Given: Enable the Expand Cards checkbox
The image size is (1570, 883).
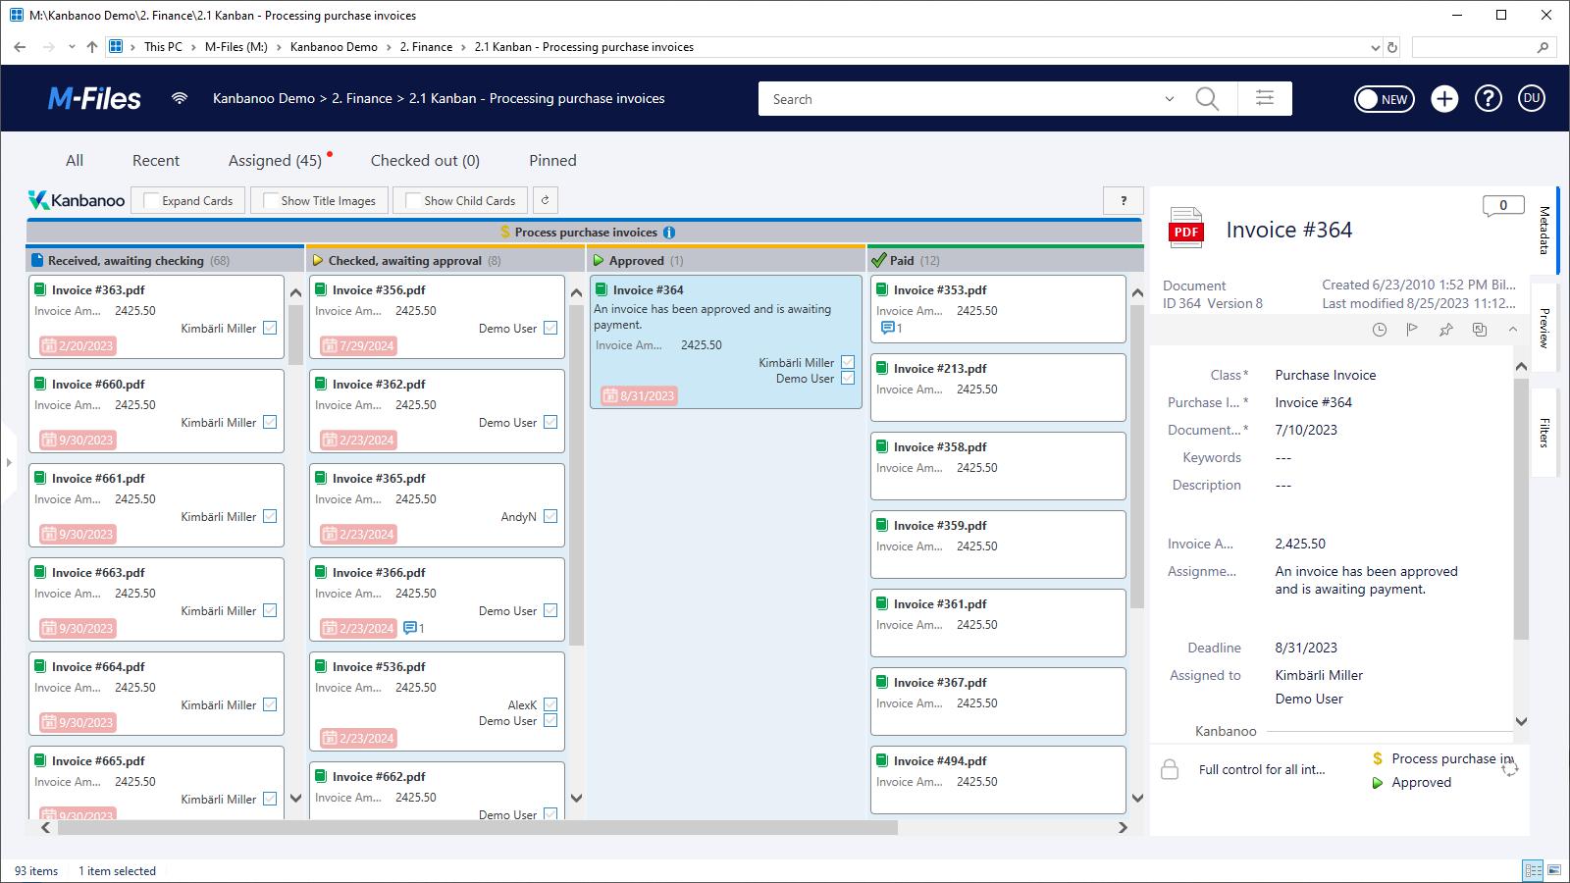Looking at the screenshot, I should coord(151,200).
